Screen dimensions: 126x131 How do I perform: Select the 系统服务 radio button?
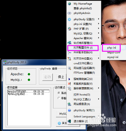tap(59, 93)
